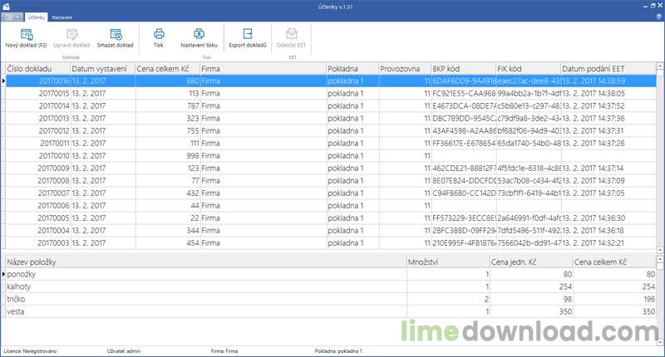Click the Export dokladů icon
665x357 pixels.
point(247,35)
